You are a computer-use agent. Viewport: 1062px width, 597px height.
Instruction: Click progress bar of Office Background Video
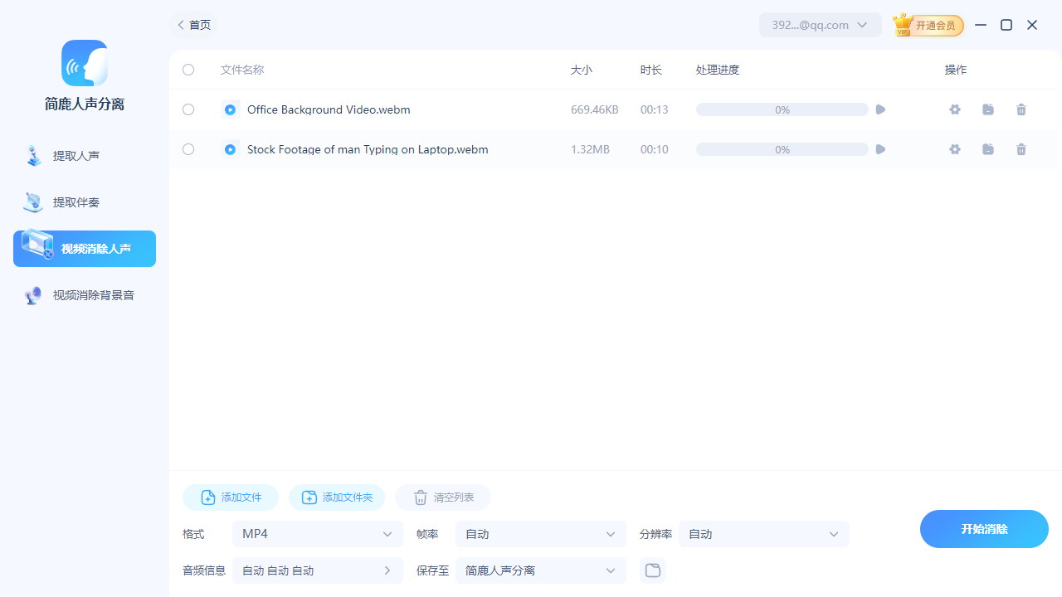pyautogui.click(x=782, y=109)
